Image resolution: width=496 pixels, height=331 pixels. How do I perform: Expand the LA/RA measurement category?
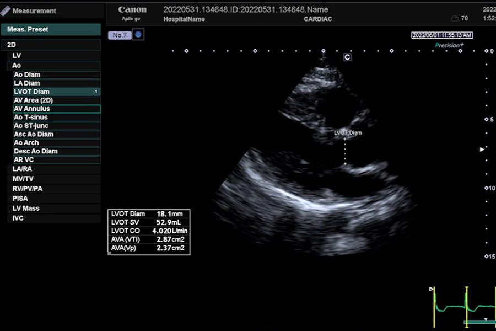53,169
